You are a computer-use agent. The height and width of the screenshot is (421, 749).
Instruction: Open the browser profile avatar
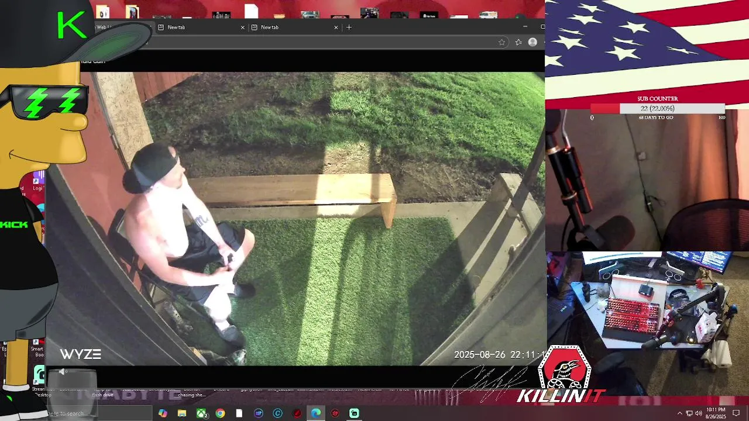[x=532, y=42]
